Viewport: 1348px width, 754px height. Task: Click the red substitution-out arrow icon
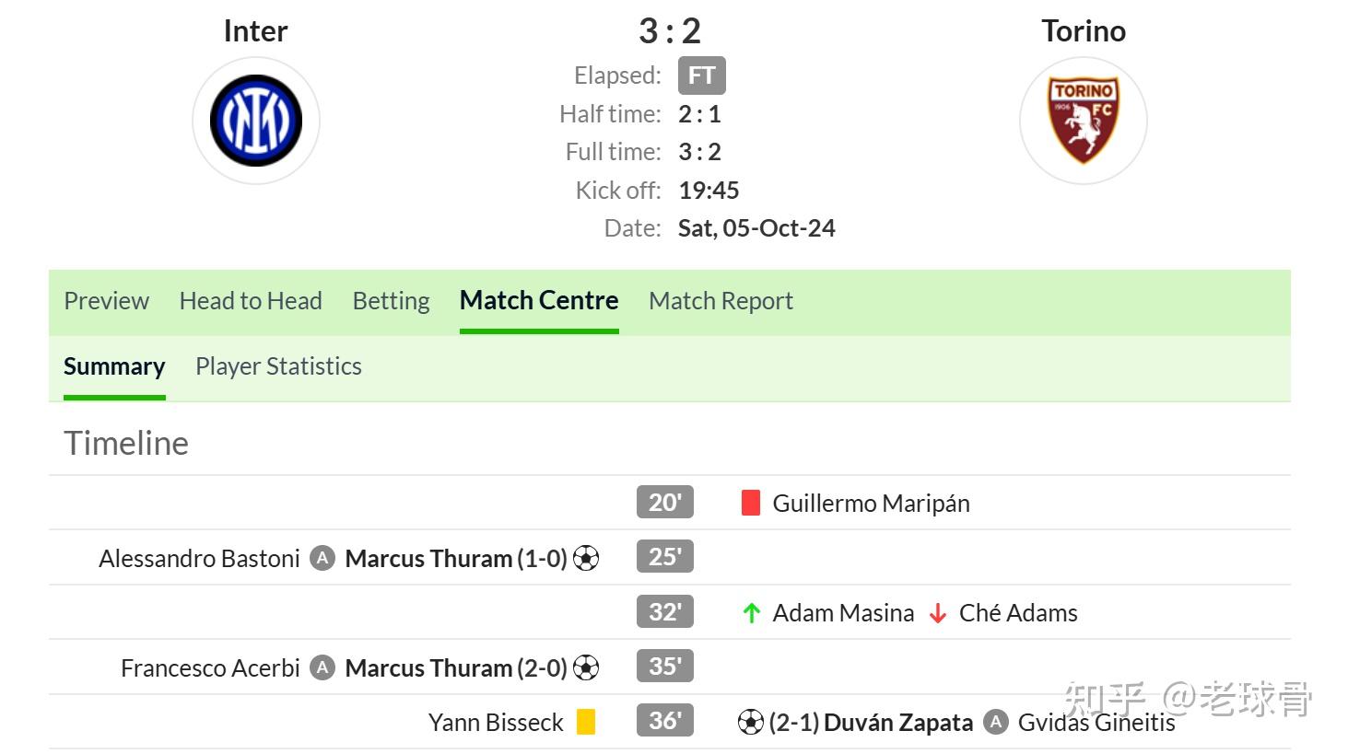938,613
